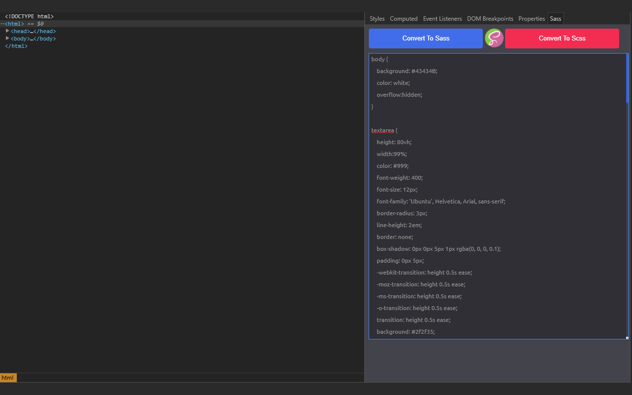Click the DOCTYPE html declaration
The height and width of the screenshot is (395, 632).
tap(29, 16)
